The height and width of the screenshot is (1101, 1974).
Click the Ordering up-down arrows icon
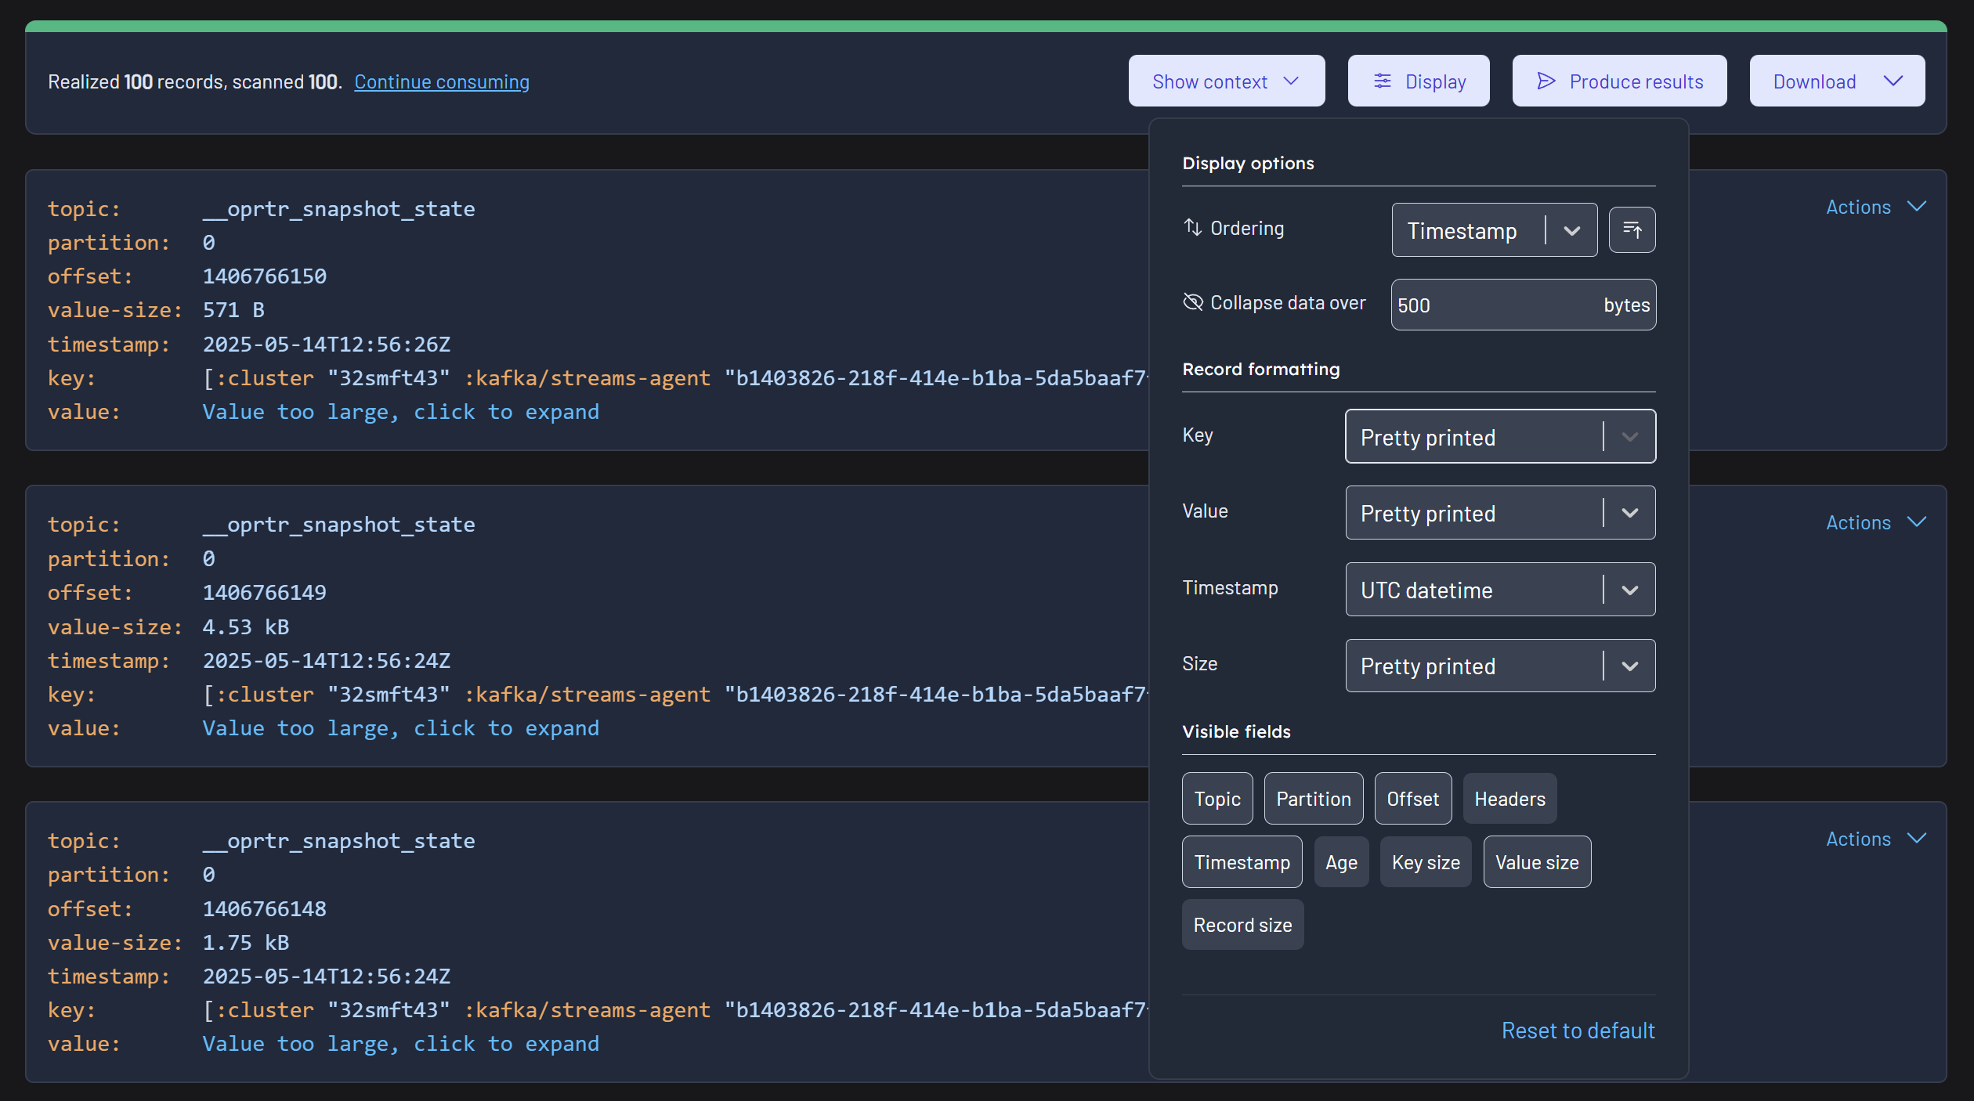pyautogui.click(x=1192, y=228)
